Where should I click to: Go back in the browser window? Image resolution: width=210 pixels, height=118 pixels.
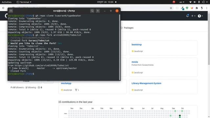(4, 8)
